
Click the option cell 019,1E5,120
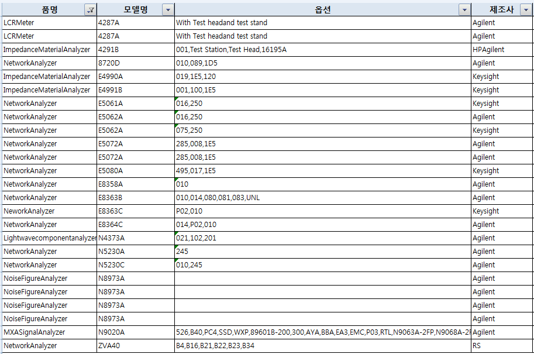196,77
